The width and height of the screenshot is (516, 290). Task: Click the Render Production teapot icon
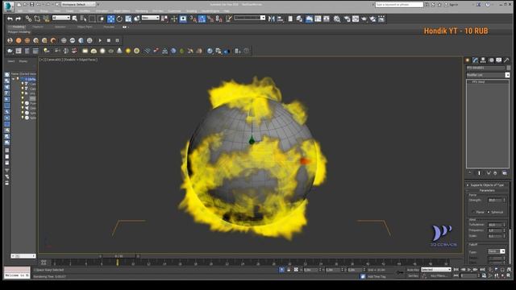(x=364, y=19)
